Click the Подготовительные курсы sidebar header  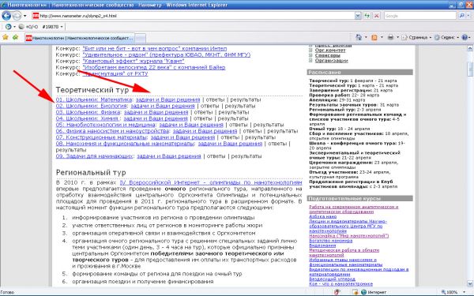359,198
